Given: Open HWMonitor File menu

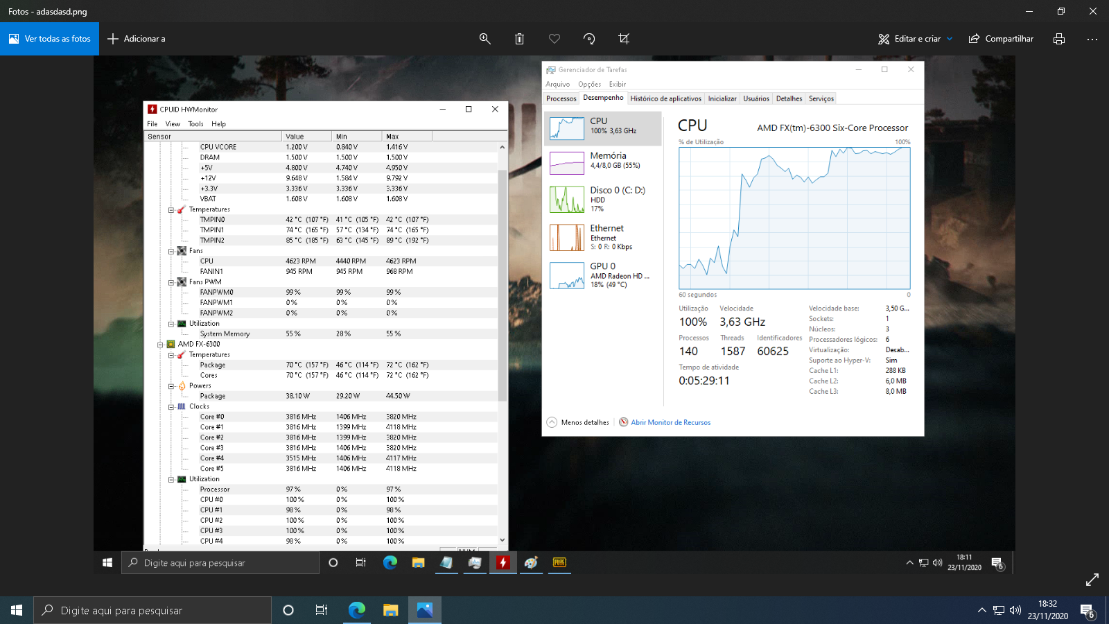Looking at the screenshot, I should (x=152, y=124).
